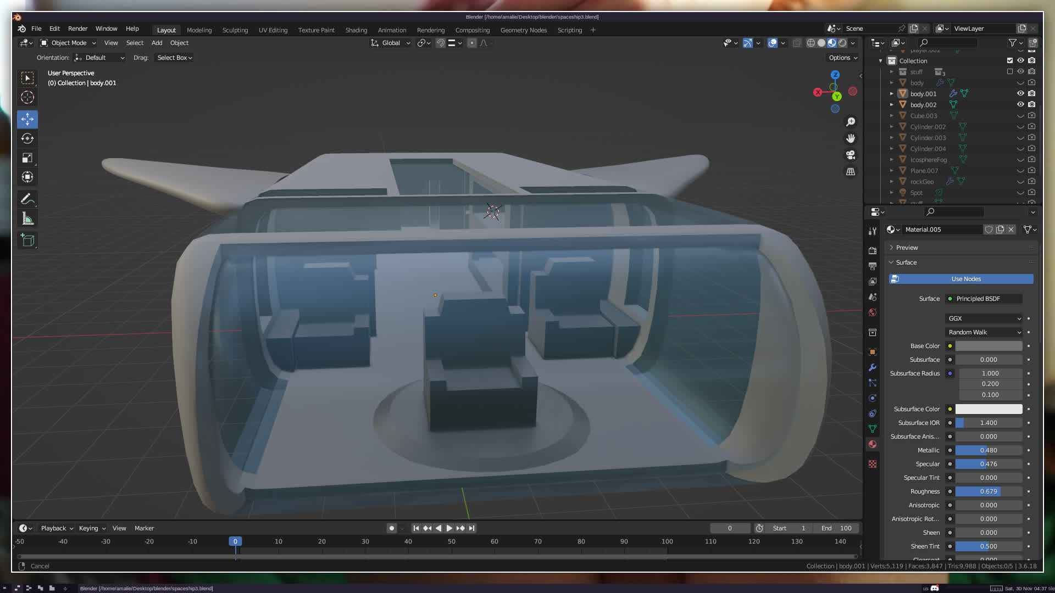The image size is (1055, 593).
Task: Hide body.002 with eye icon
Action: tap(1020, 104)
